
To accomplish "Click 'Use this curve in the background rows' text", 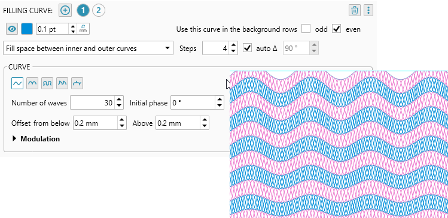I will click(237, 29).
